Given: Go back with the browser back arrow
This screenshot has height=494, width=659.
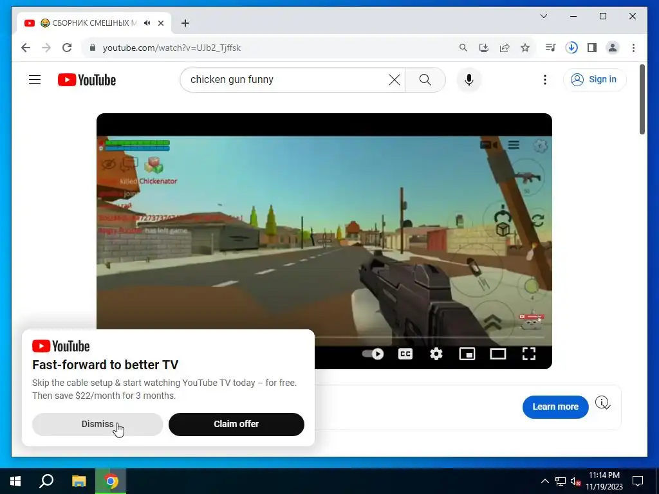Looking at the screenshot, I should pos(26,48).
